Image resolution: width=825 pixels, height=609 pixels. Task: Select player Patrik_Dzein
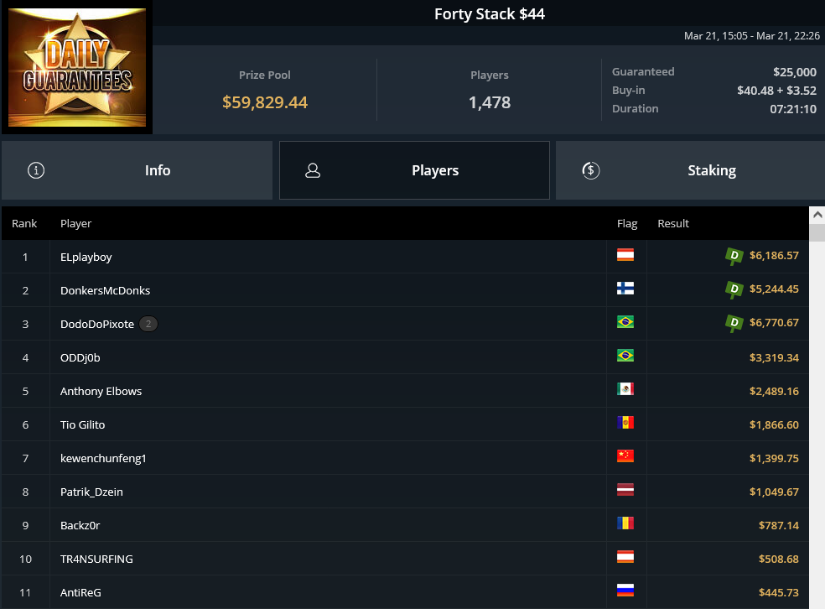tap(91, 492)
